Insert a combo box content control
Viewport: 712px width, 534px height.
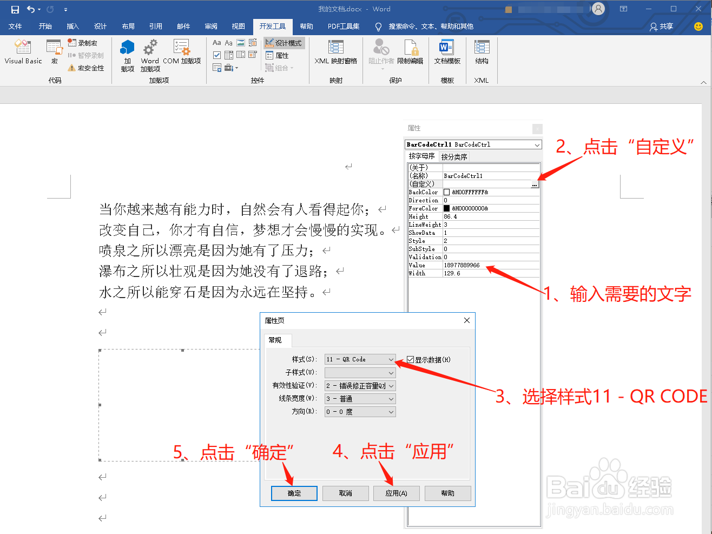tap(229, 55)
